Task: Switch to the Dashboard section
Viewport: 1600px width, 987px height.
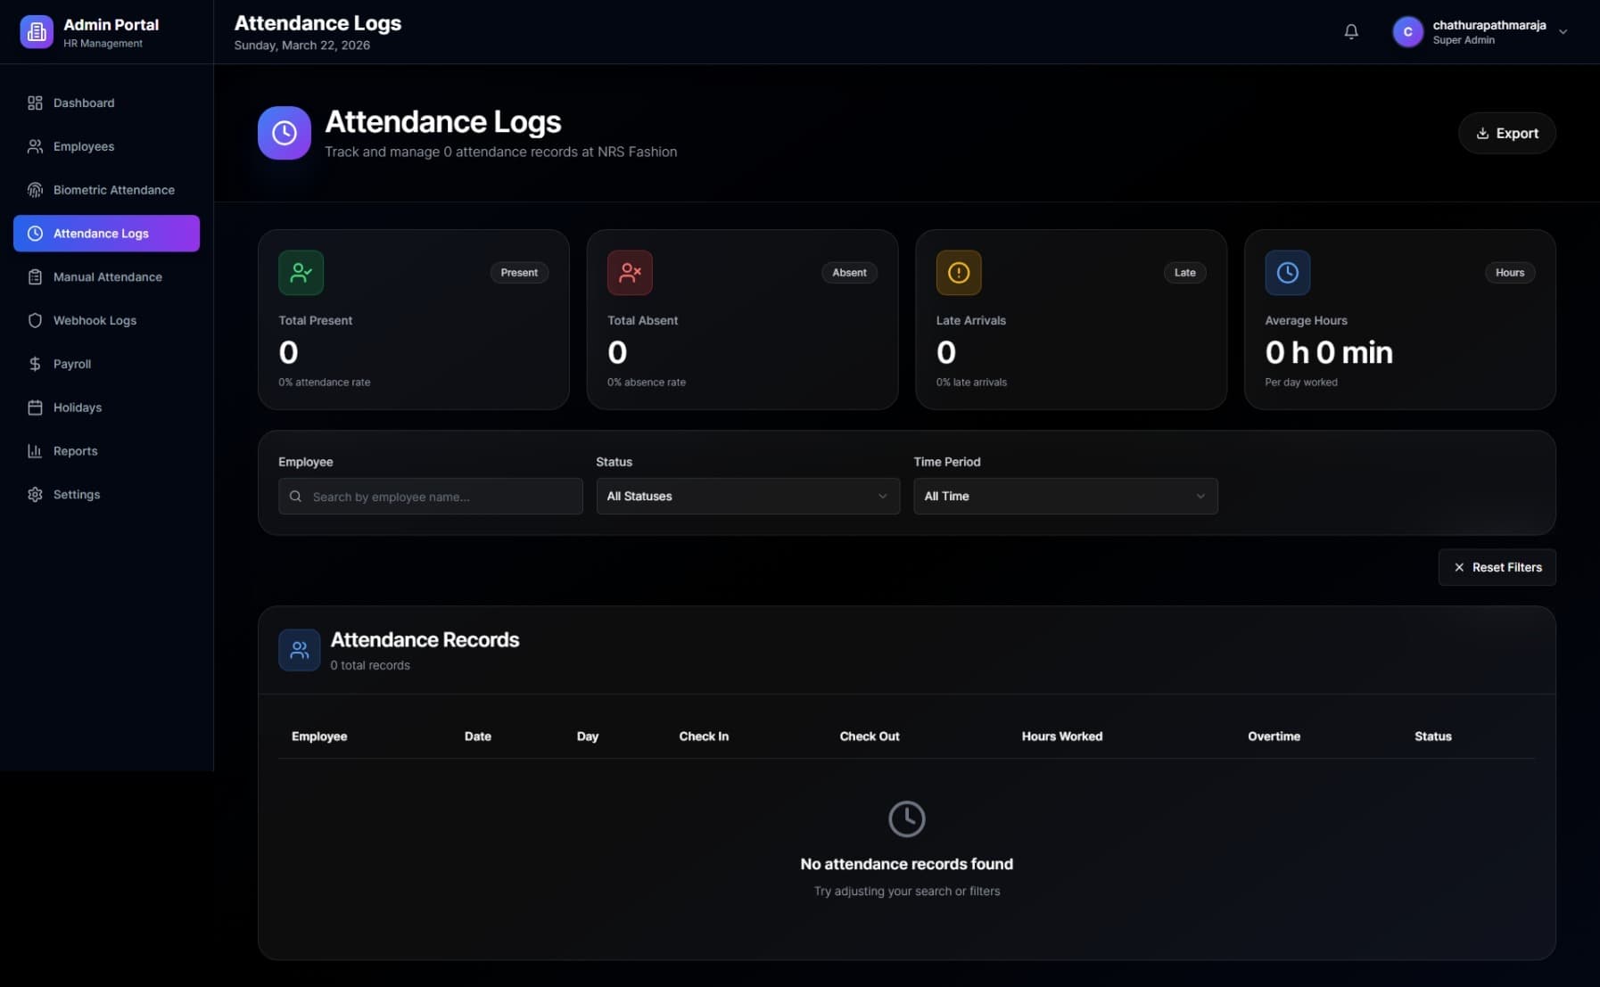Action: [x=83, y=103]
